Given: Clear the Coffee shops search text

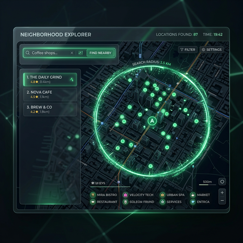Looking at the screenshot, I should 72,53.
